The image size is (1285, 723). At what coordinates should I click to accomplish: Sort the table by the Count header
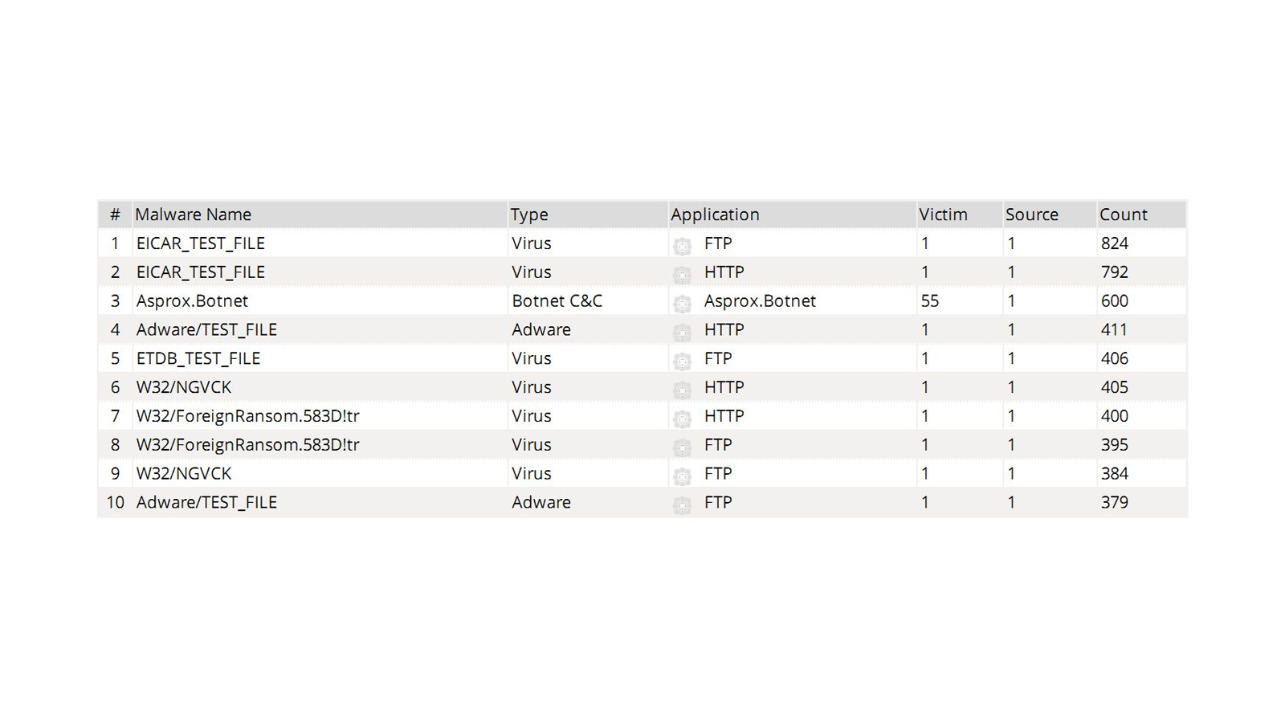pyautogui.click(x=1123, y=214)
